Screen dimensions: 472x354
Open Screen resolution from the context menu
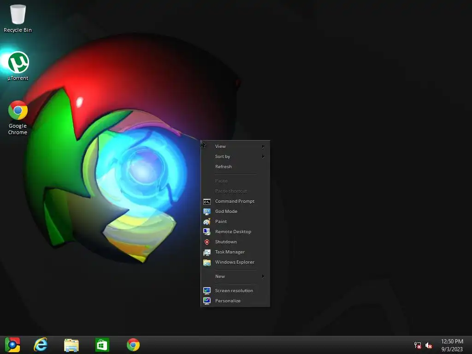pos(234,291)
